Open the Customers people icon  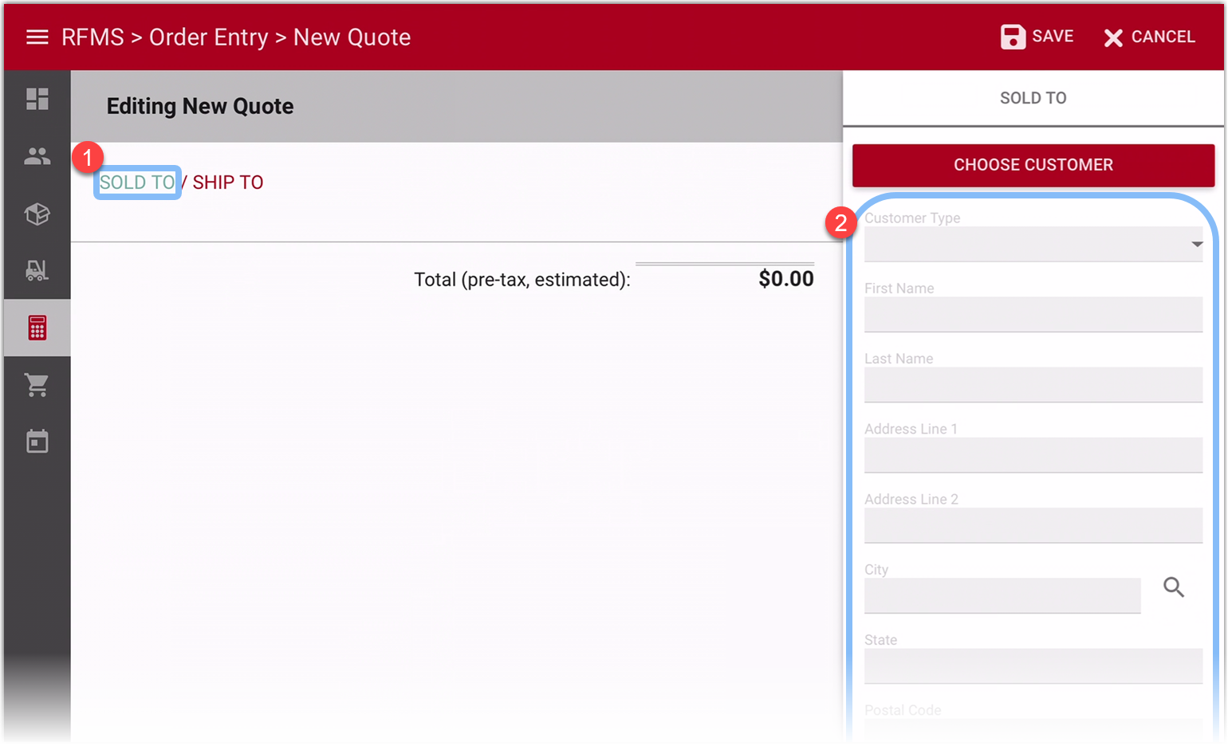pyautogui.click(x=37, y=156)
